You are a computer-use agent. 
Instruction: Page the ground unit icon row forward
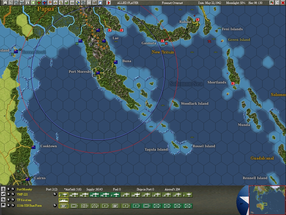(55, 205)
